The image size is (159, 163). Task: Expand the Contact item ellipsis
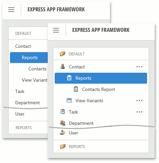[x=139, y=67]
